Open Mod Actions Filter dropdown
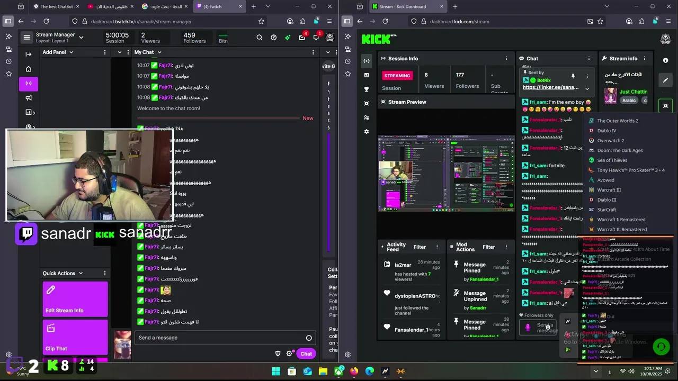This screenshot has height=381, width=678. pyautogui.click(x=489, y=247)
